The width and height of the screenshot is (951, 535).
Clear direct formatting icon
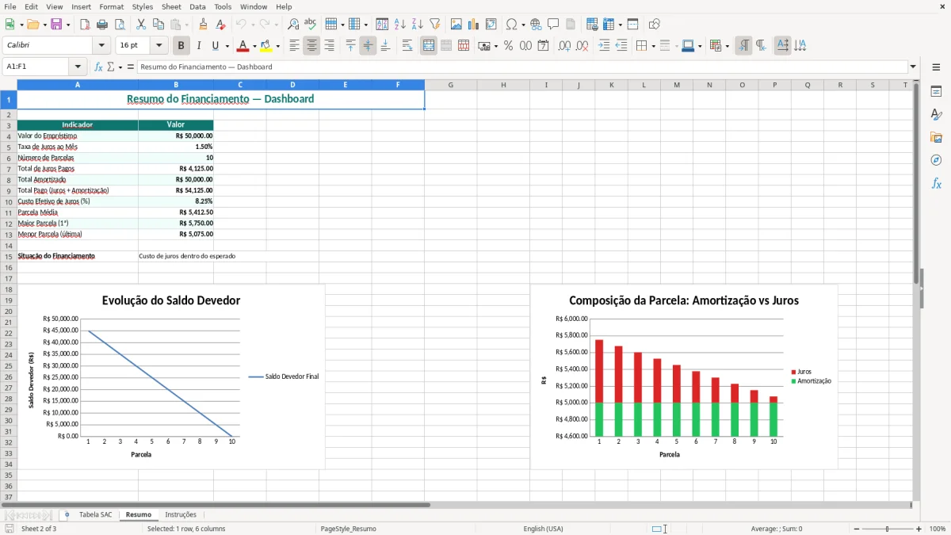pyautogui.click(x=220, y=25)
